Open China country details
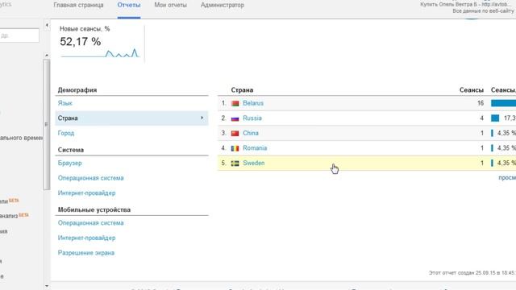This screenshot has width=516, height=290. (251, 133)
